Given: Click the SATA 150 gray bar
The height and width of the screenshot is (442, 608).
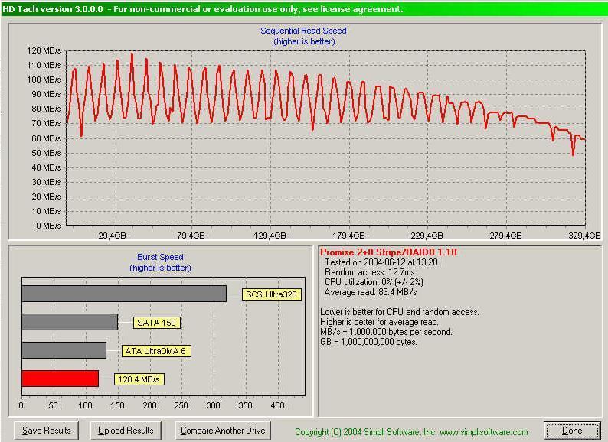Looking at the screenshot, I should tap(70, 322).
